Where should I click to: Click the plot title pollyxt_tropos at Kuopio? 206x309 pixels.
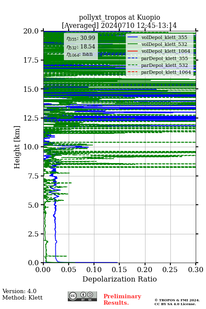[119, 17]
